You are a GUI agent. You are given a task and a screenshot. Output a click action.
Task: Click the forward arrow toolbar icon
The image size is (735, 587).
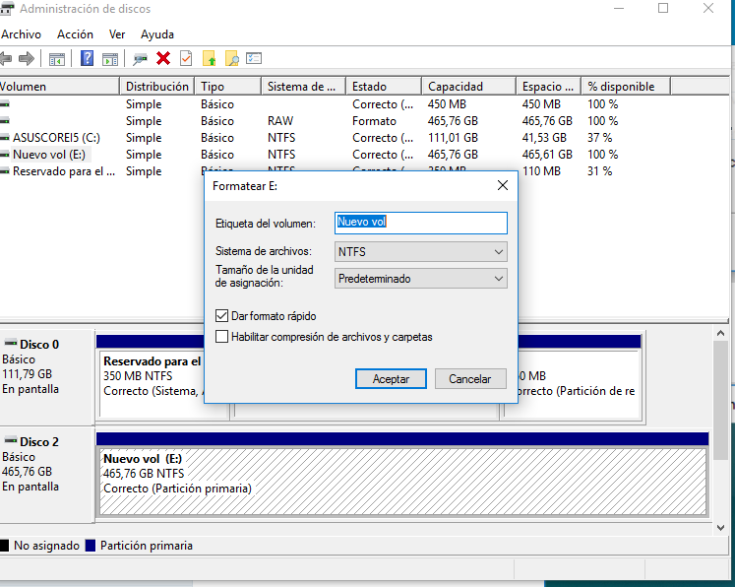(x=27, y=59)
